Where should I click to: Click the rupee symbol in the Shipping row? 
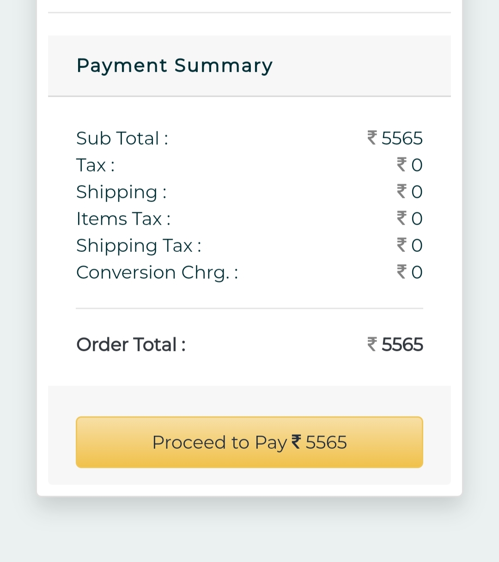click(402, 191)
